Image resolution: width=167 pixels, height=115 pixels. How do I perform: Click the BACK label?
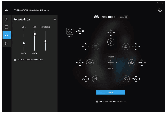point(111,69)
